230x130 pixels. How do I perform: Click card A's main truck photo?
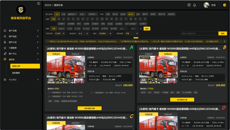pyautogui.click(x=66, y=67)
